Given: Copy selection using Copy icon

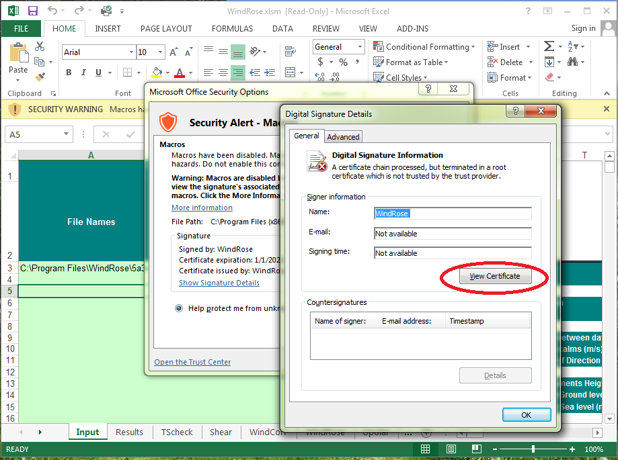Looking at the screenshot, I should [39, 62].
